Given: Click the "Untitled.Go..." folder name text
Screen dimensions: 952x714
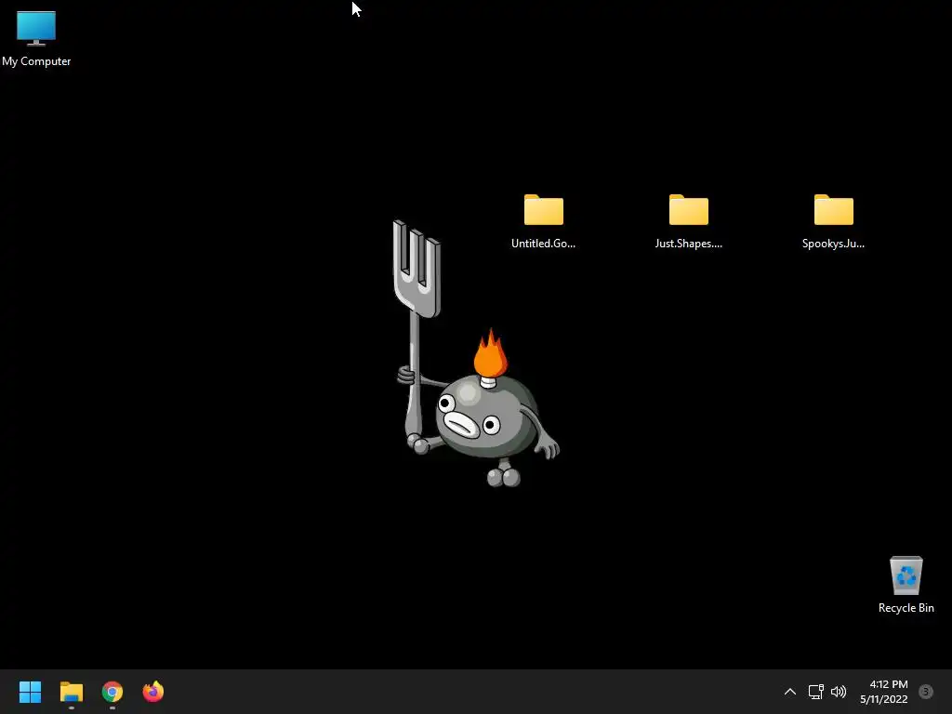Looking at the screenshot, I should click(x=543, y=244).
